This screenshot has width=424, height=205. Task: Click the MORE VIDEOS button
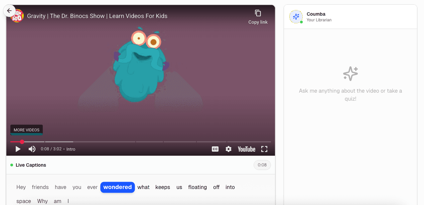[x=26, y=130]
